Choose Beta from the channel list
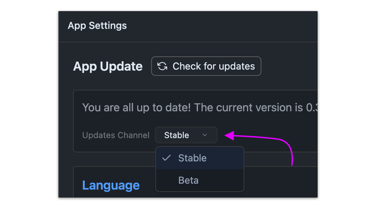376x208 pixels. 188,180
